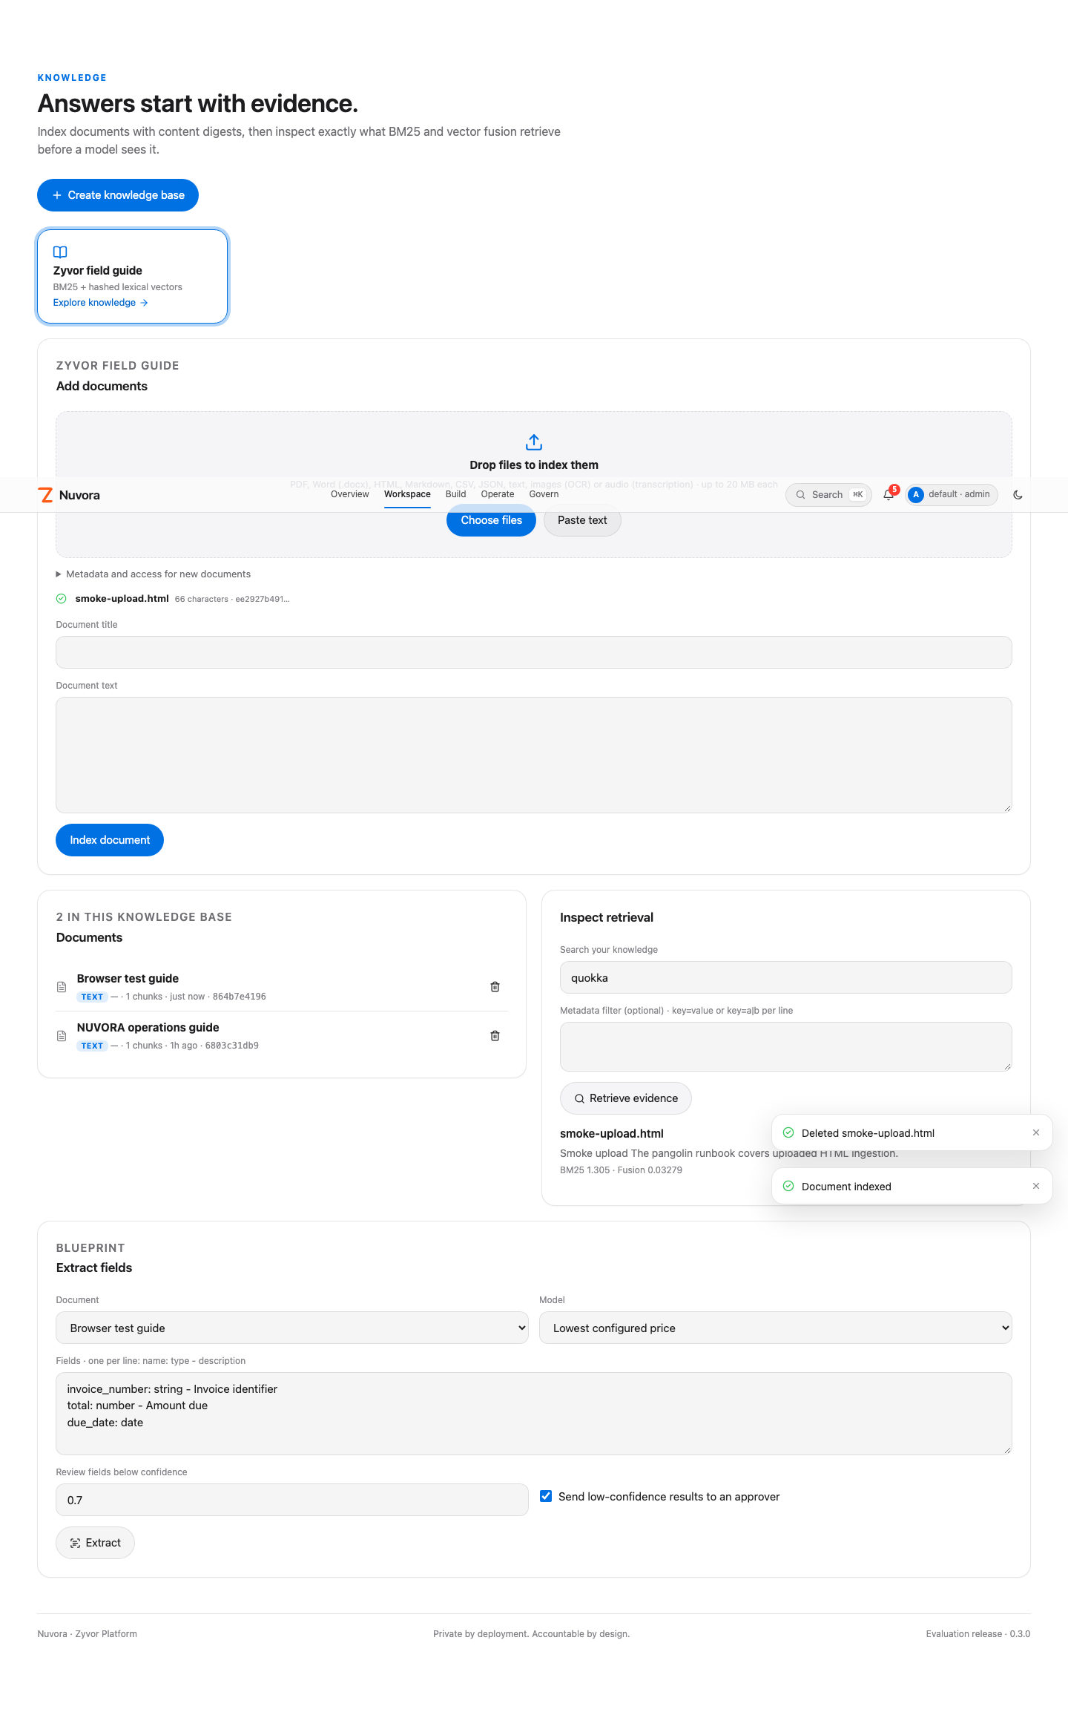The image size is (1068, 1712).
Task: Click Retrieve evidence button
Action: [x=626, y=1098]
